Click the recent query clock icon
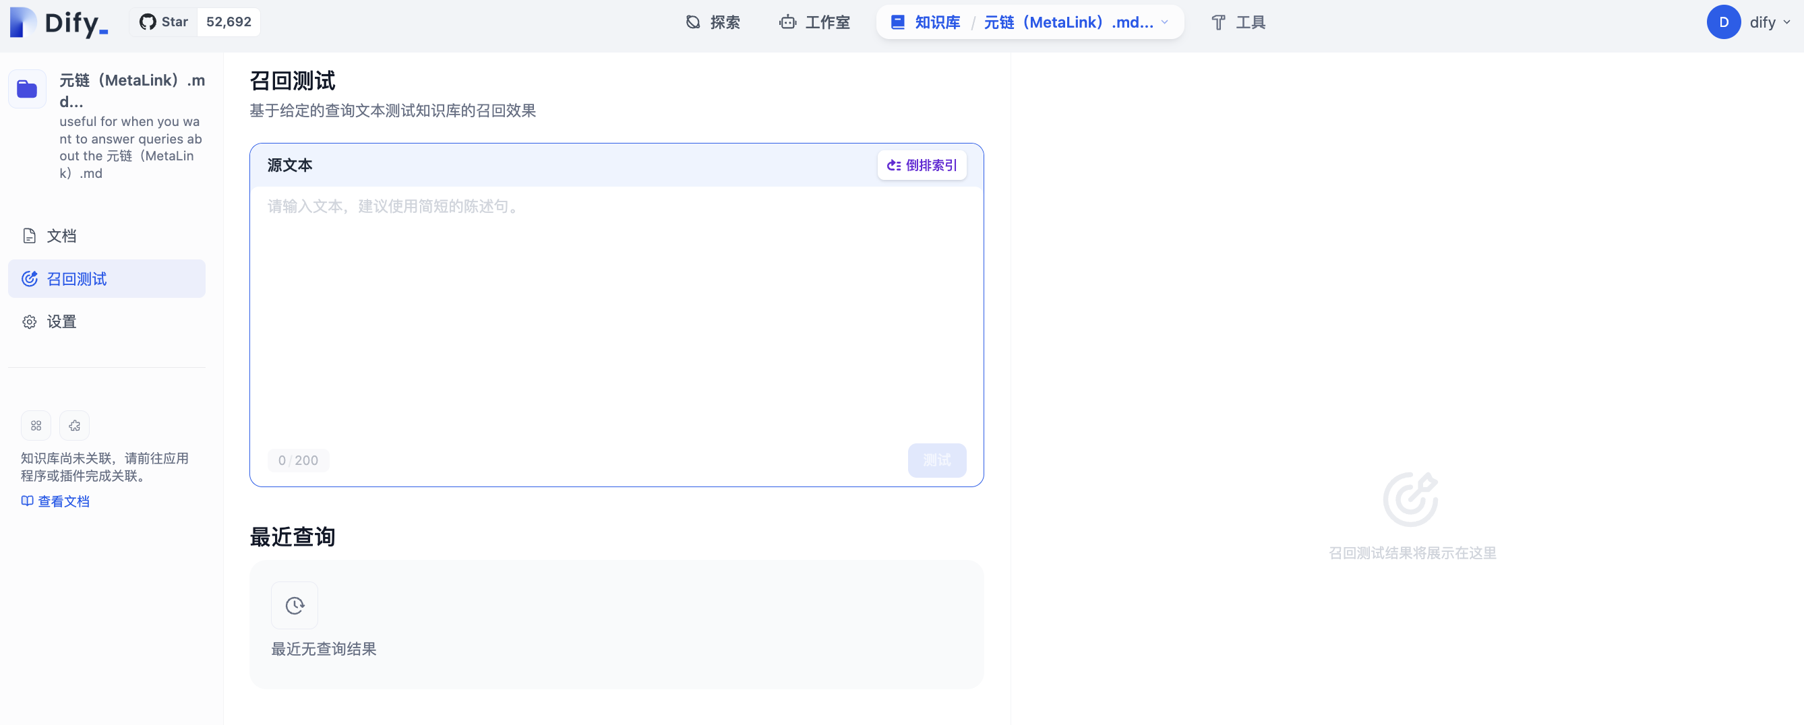The image size is (1804, 725). pos(295,605)
